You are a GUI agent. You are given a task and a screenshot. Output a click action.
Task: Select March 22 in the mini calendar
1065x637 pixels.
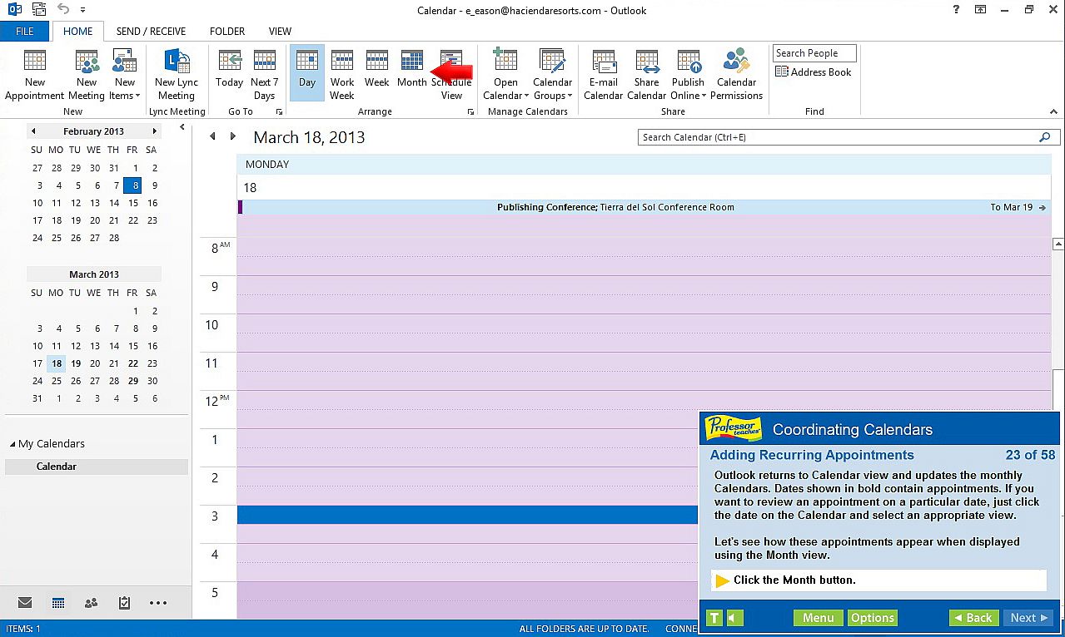[x=133, y=363]
